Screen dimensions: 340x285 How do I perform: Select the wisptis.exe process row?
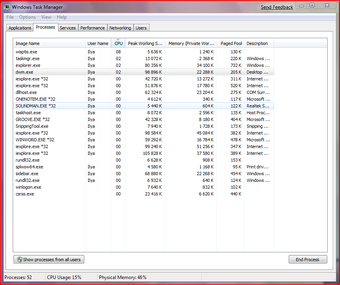[x=144, y=52]
